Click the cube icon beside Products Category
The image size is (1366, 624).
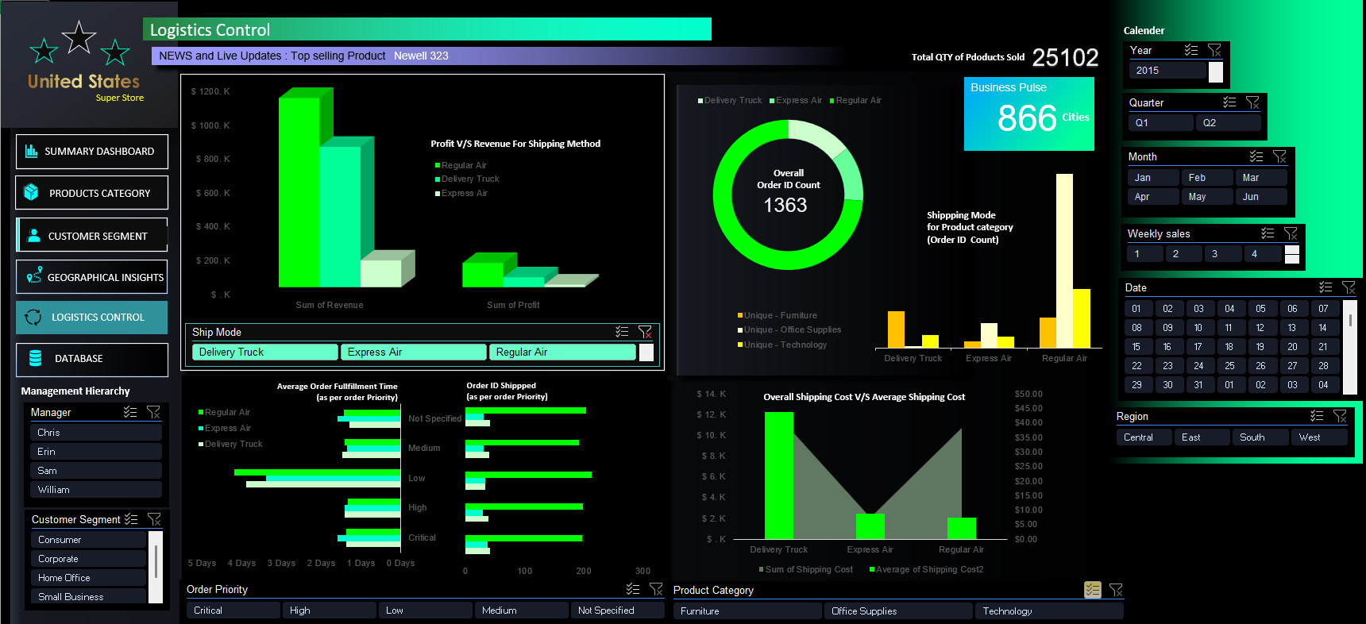tap(31, 192)
